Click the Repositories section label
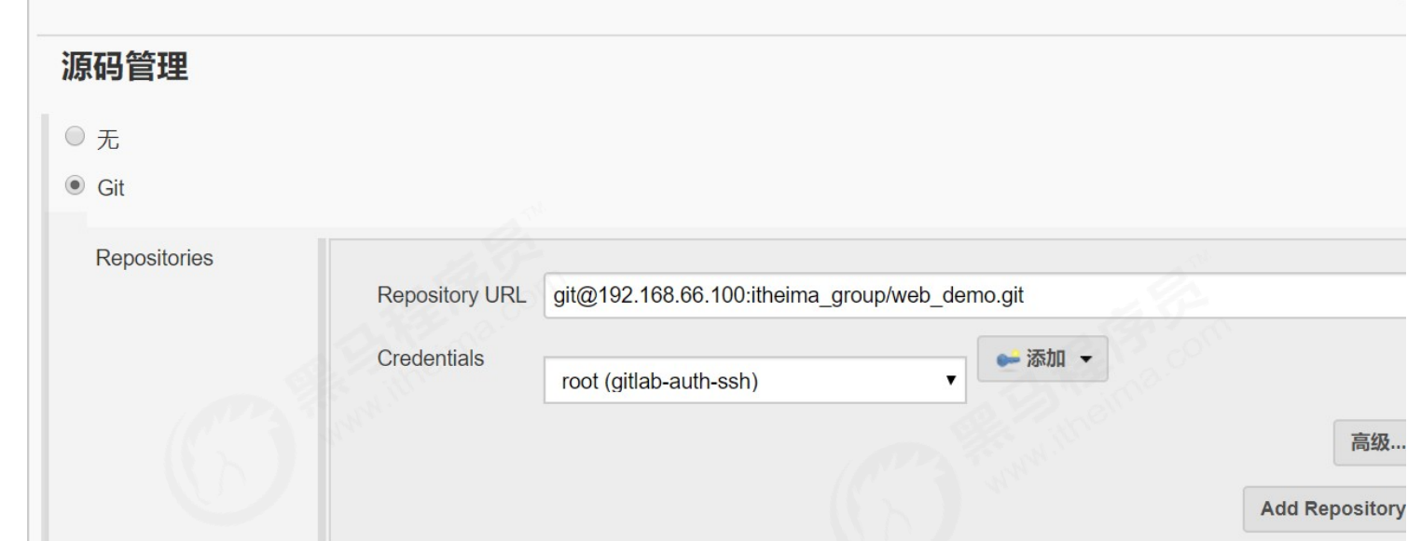This screenshot has width=1421, height=541. 154,258
